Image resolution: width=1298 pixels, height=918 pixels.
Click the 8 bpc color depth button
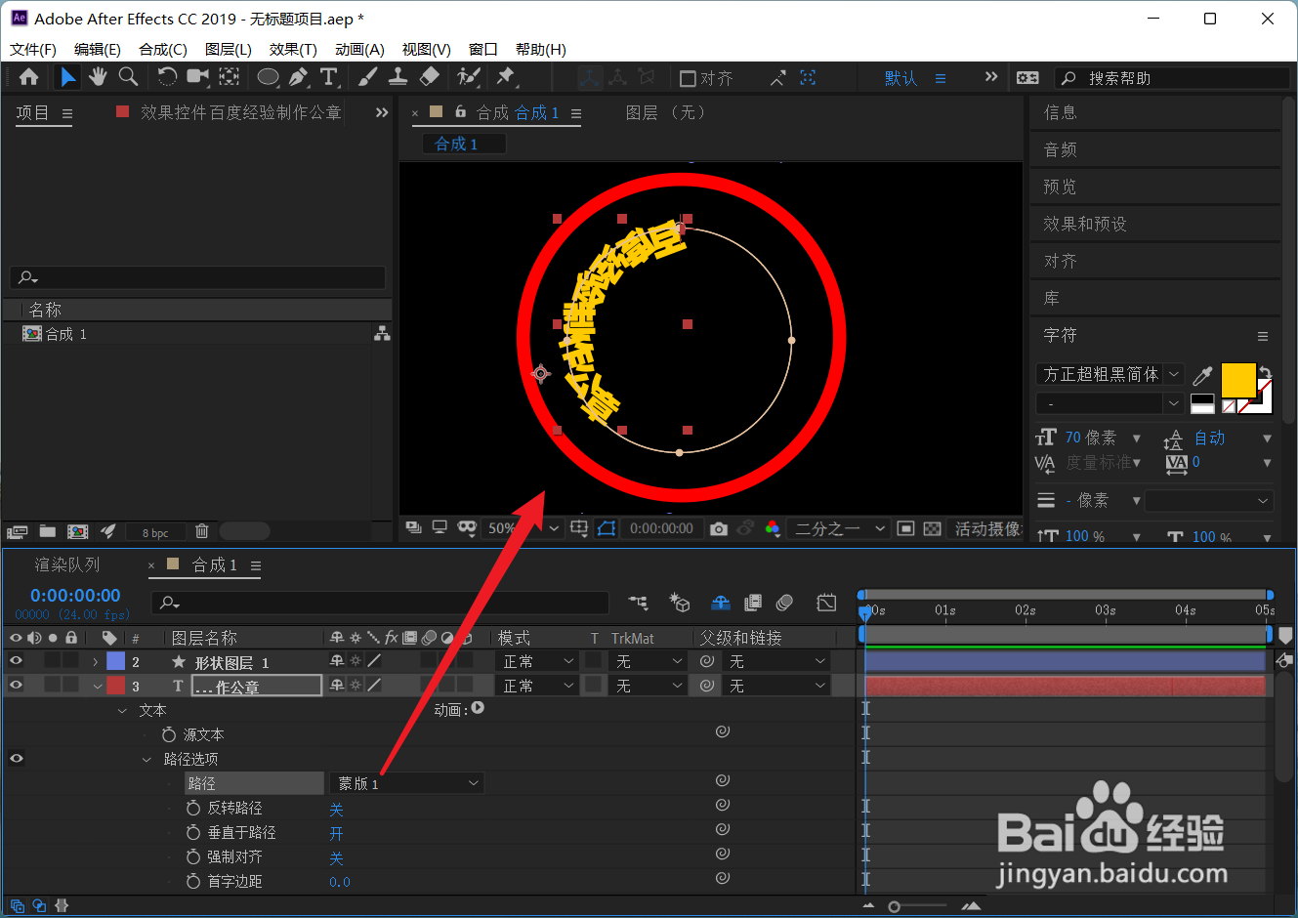(155, 532)
